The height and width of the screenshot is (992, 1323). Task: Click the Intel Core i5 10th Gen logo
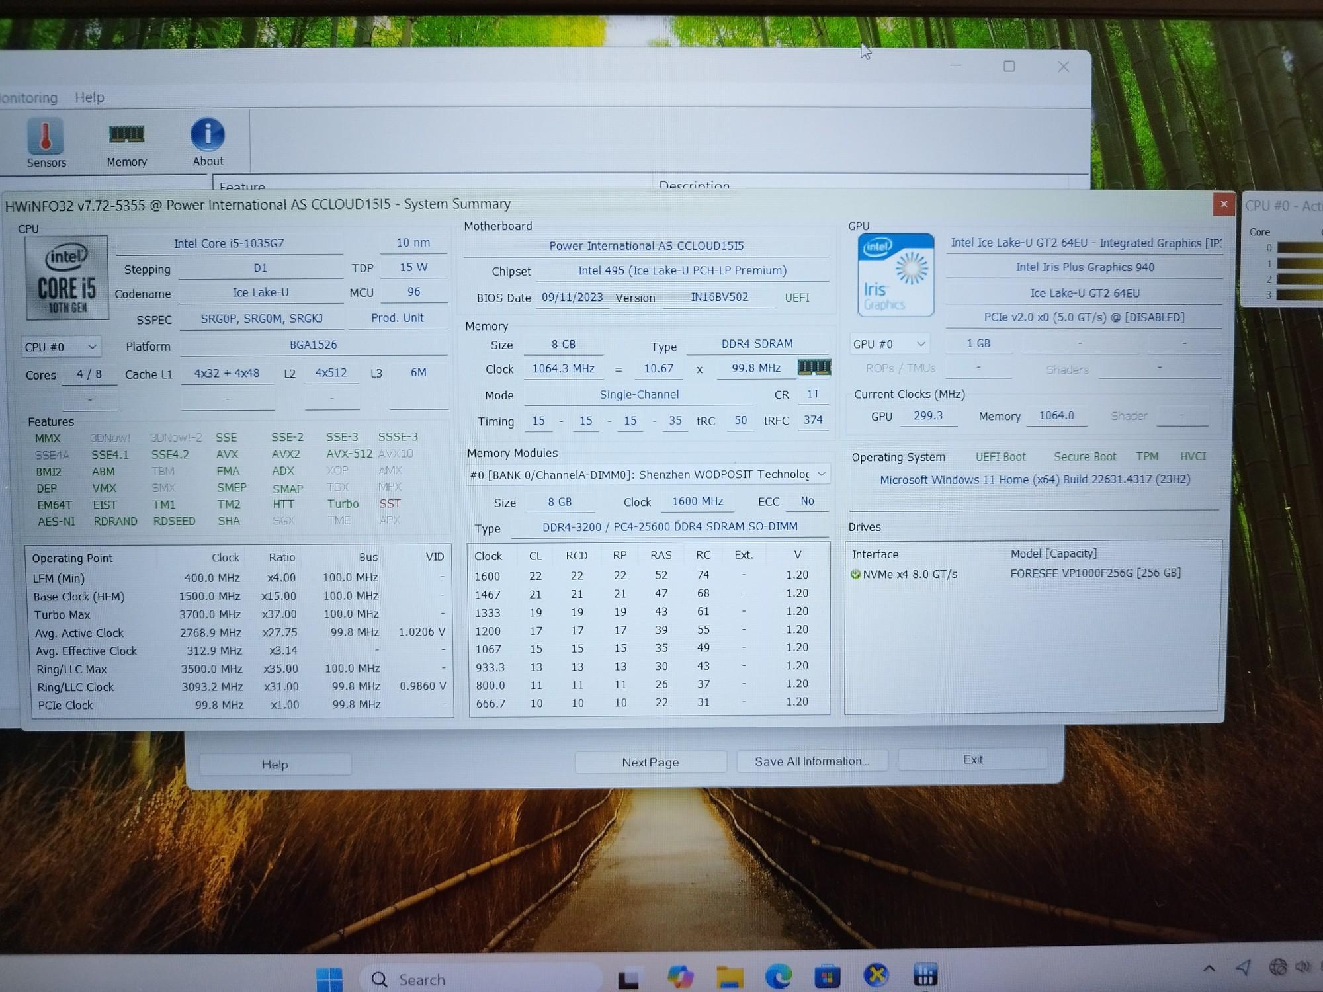point(66,278)
